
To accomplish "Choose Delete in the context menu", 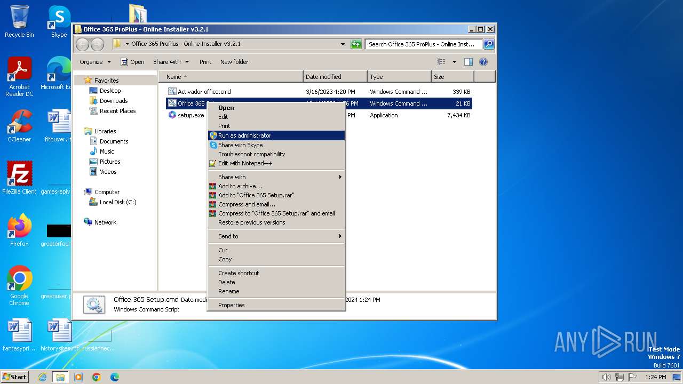I will pos(276,282).
